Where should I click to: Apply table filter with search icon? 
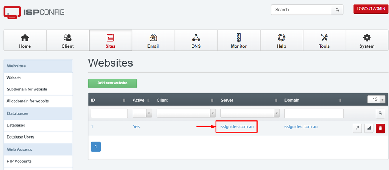pyautogui.click(x=380, y=113)
